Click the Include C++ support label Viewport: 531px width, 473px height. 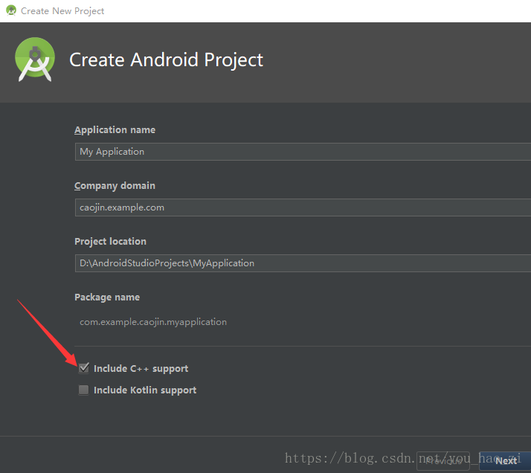point(141,368)
